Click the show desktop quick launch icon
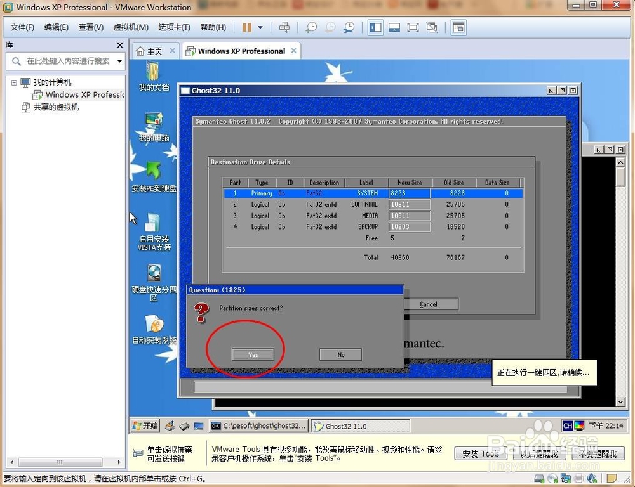Image resolution: width=635 pixels, height=487 pixels. tap(198, 426)
